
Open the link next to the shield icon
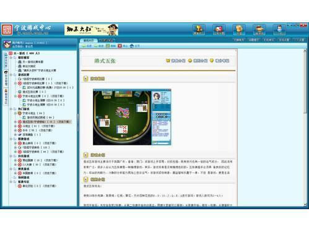point(222,61)
